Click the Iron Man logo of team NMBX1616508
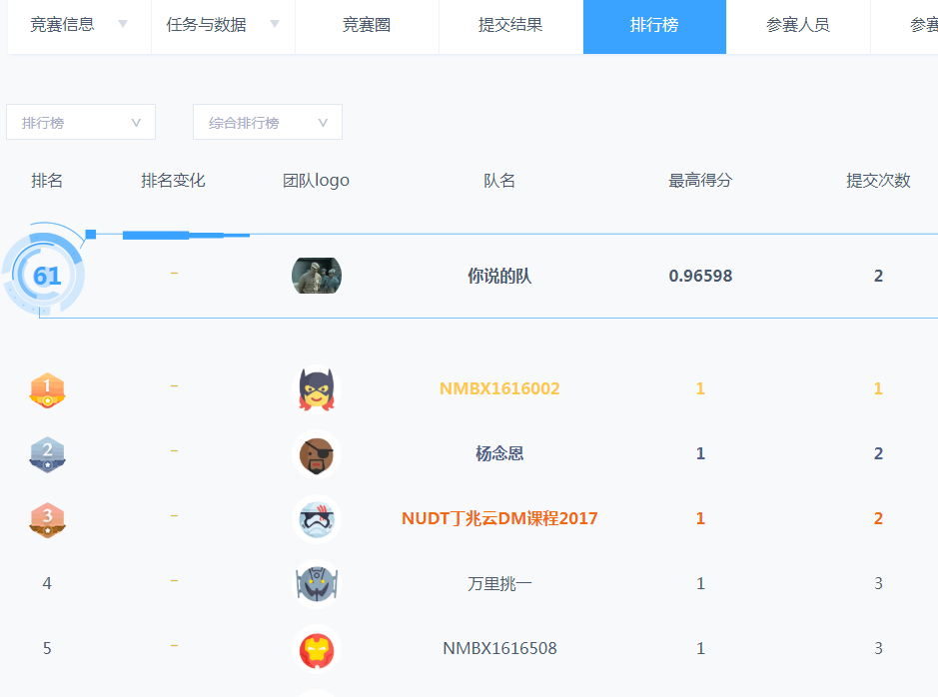 pos(317,648)
